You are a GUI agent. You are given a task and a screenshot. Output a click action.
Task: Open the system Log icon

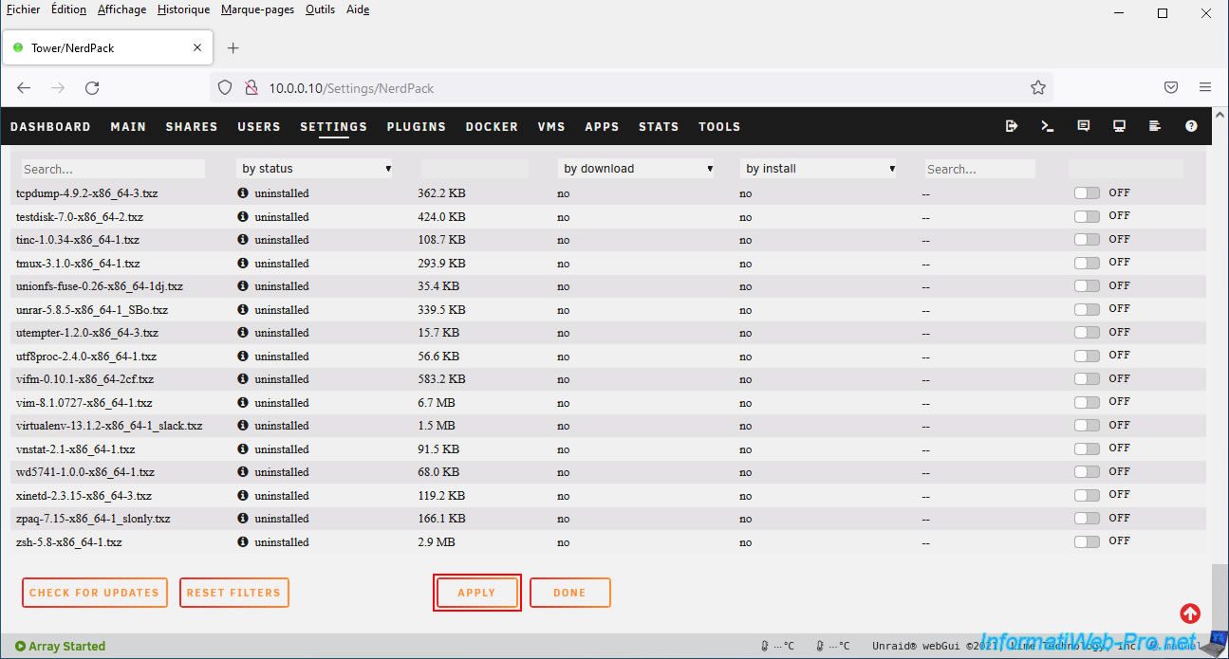pos(1155,126)
